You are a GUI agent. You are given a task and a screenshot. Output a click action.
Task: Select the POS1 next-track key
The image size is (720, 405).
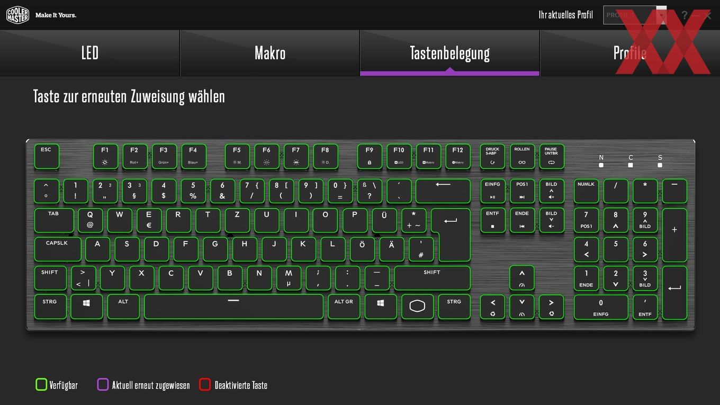pyautogui.click(x=522, y=191)
